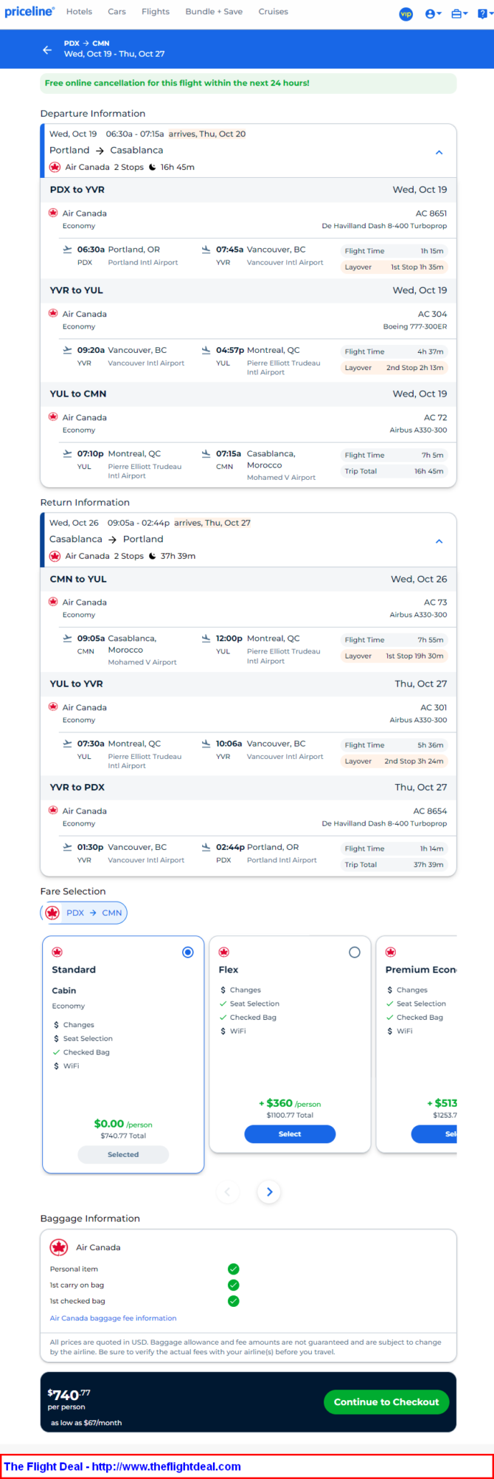Click the landing icon beside 12:00p Montreal

(206, 638)
